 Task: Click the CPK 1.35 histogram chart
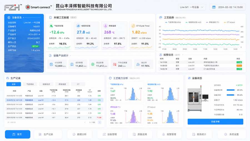point(171,117)
